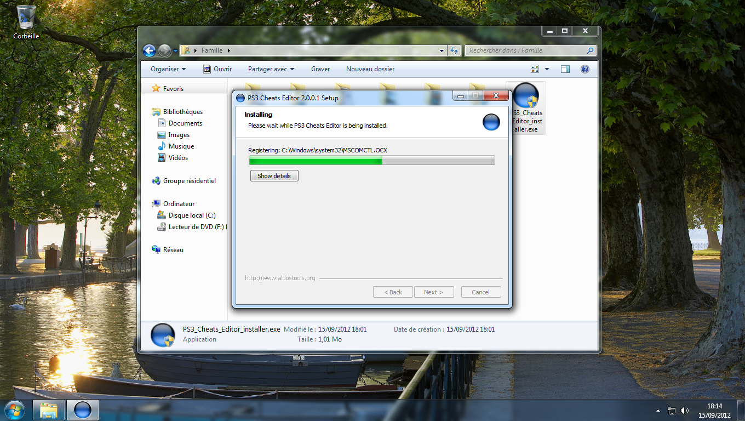The image size is (745, 421).
Task: Open Windows Explorer from the taskbar
Action: 49,410
